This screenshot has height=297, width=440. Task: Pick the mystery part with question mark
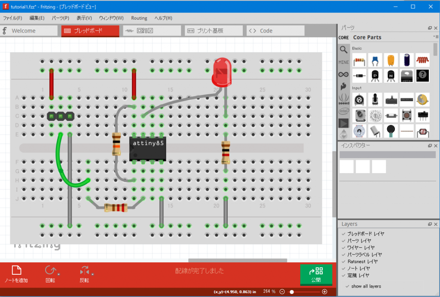423,75
